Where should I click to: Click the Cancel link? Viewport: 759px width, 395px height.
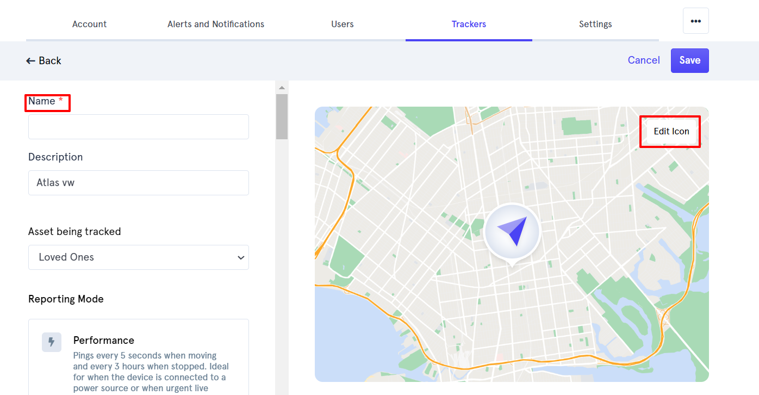coord(644,60)
